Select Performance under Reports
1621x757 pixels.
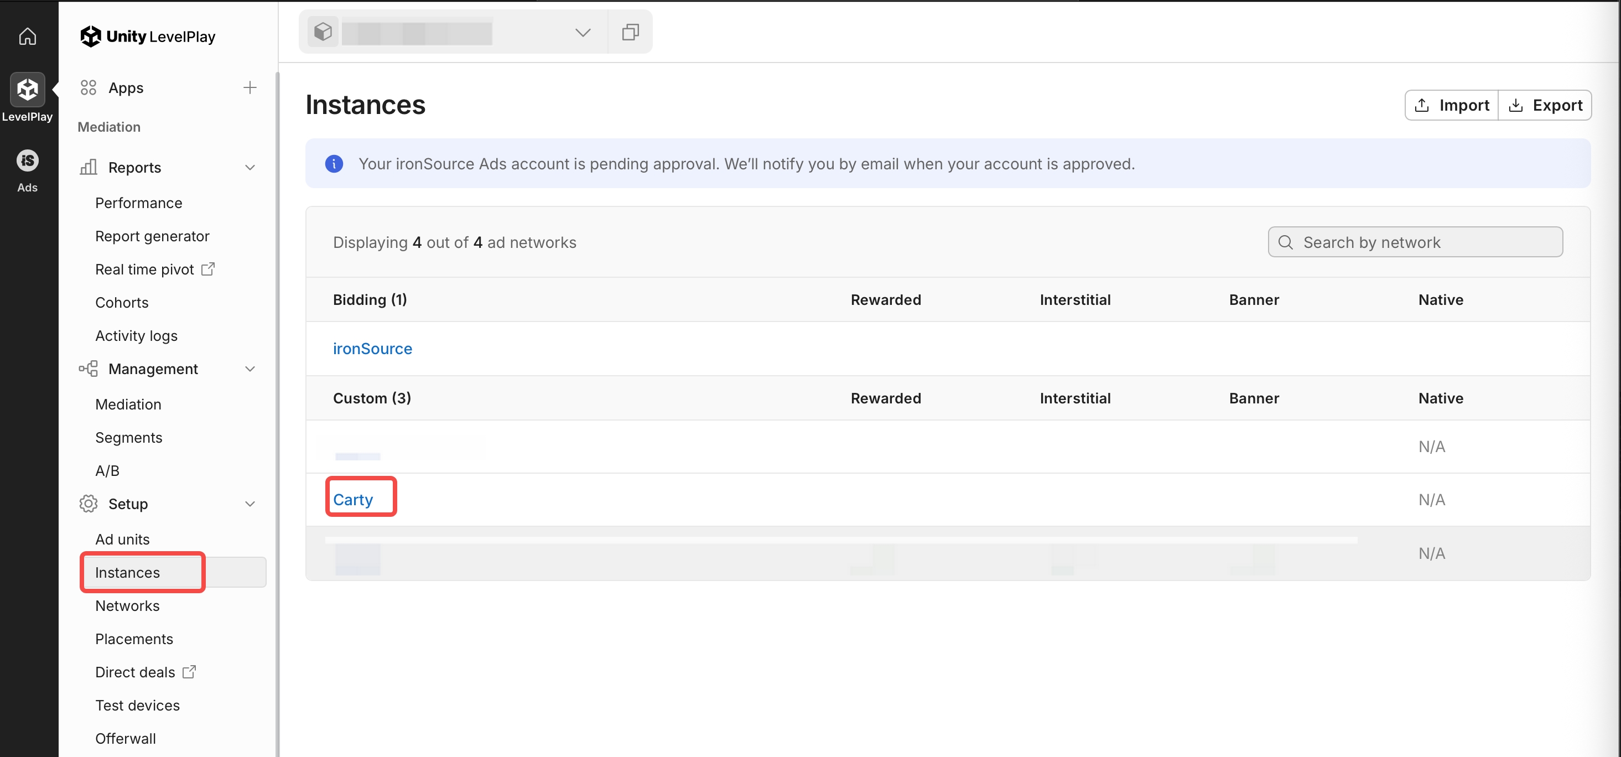(x=138, y=203)
